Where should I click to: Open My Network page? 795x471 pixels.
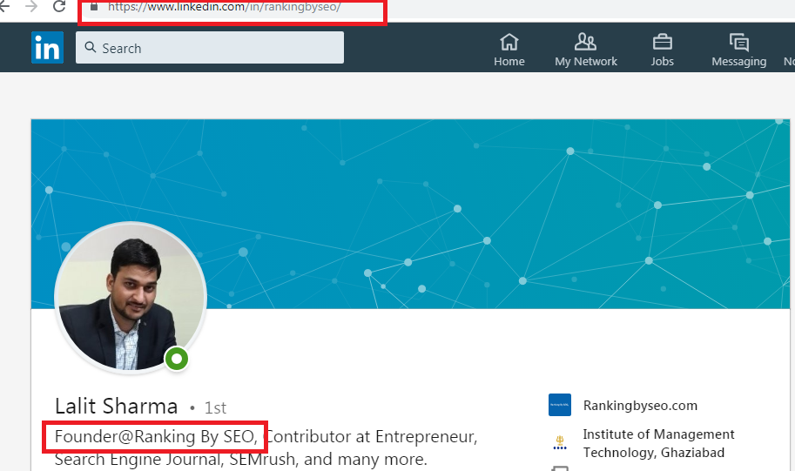pos(586,50)
